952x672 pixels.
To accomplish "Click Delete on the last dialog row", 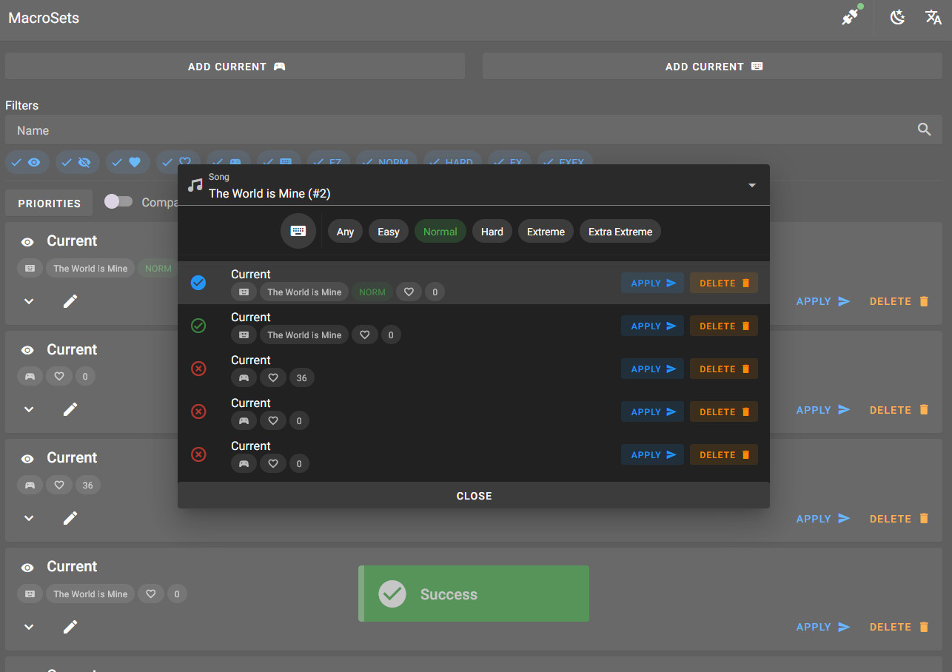I will [x=723, y=454].
